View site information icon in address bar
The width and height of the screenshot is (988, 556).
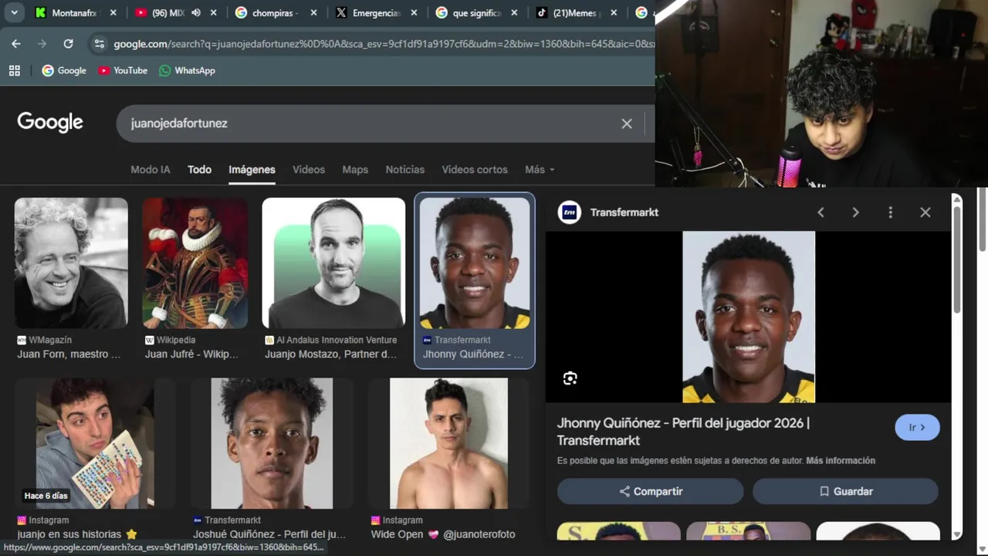(99, 44)
